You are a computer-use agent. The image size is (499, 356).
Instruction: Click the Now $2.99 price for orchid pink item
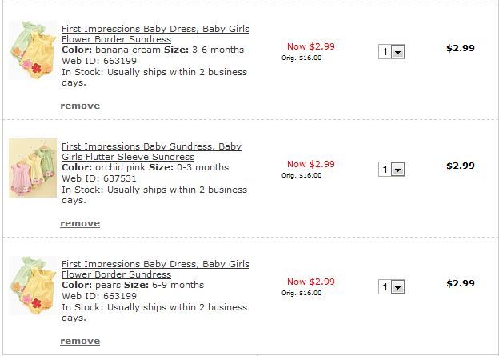310,164
